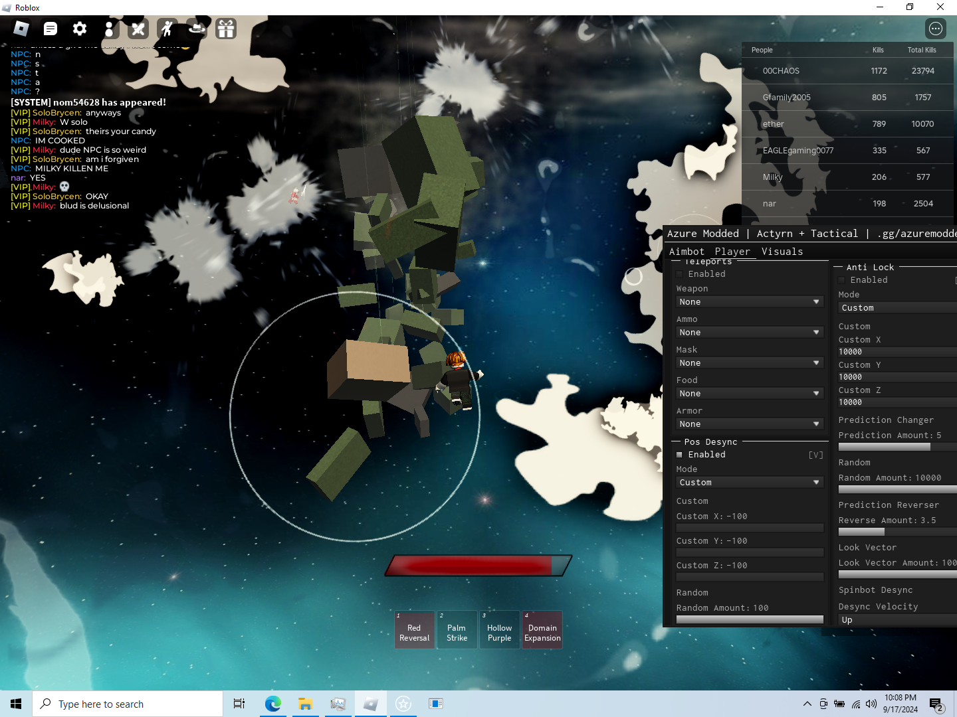Adjust the Look Vector Amount slider

897,574
